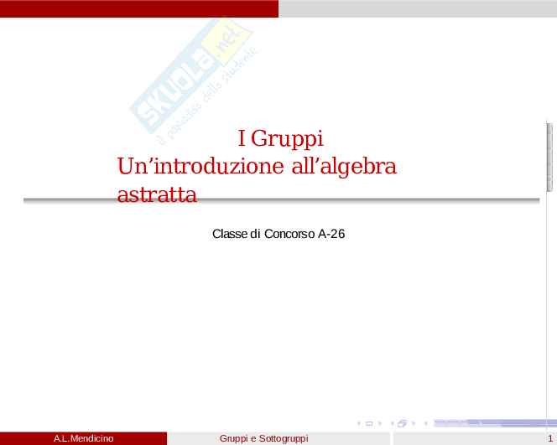Click the slide rectangle navigation icon
The height and width of the screenshot is (445, 557).
[x=369, y=424]
